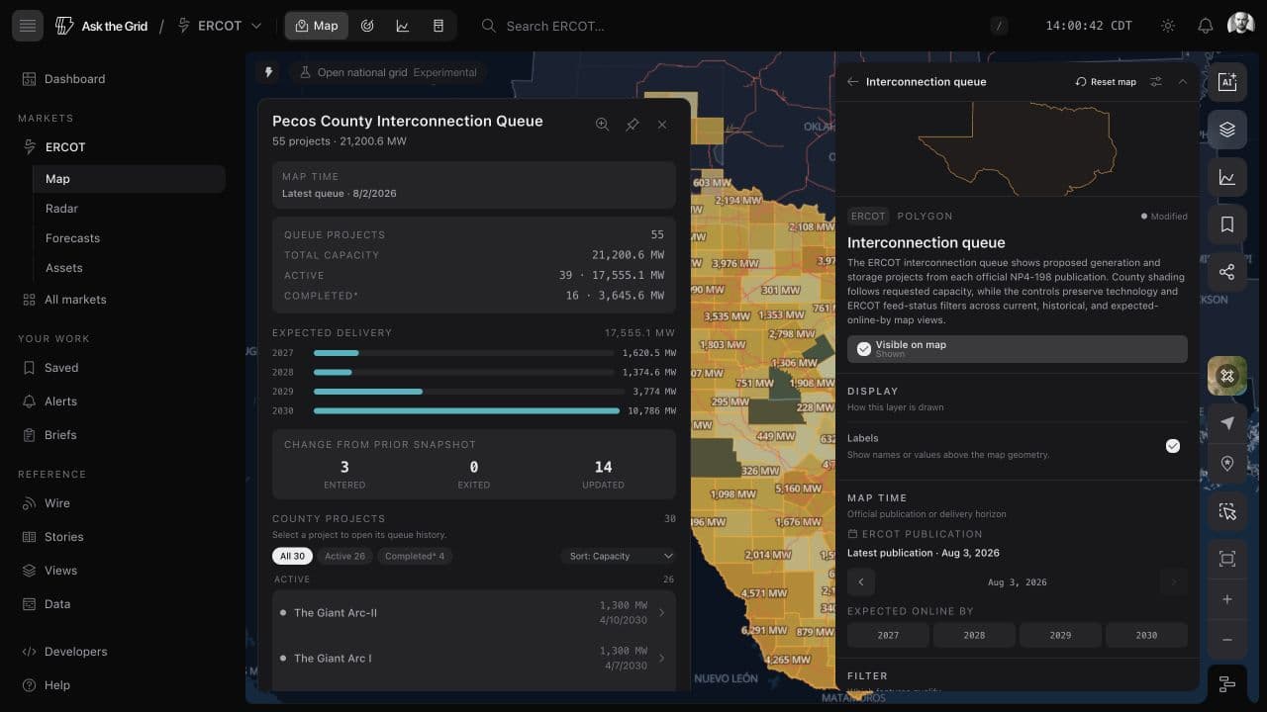Screen dimensions: 1267x712
Task: Click Open national grid Experimental chip
Action: 387,72
